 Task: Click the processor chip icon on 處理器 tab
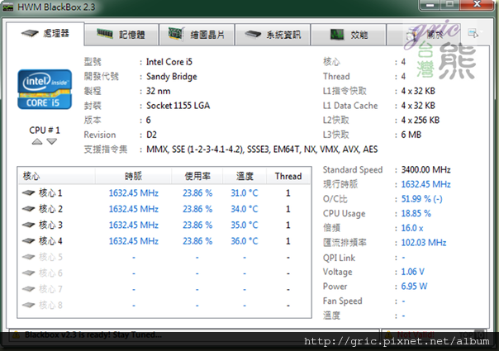click(30, 33)
